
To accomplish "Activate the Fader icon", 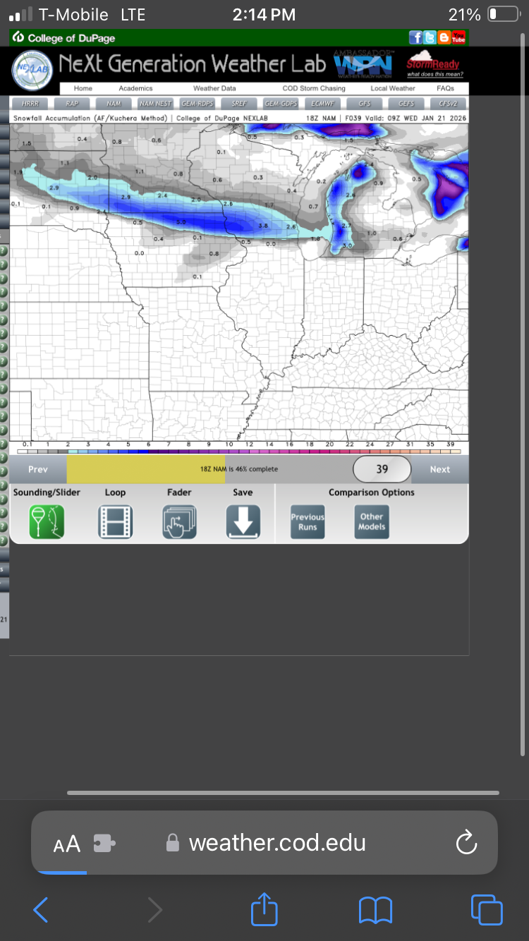I will 179,523.
